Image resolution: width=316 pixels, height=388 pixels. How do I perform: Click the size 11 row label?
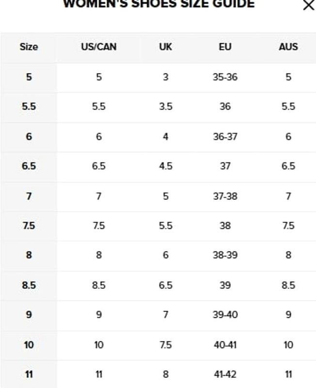point(29,374)
